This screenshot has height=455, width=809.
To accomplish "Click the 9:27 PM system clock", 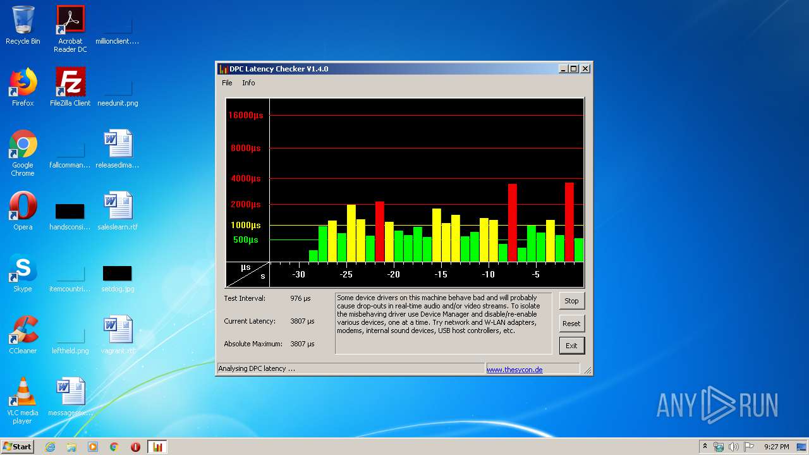I will coord(776,447).
